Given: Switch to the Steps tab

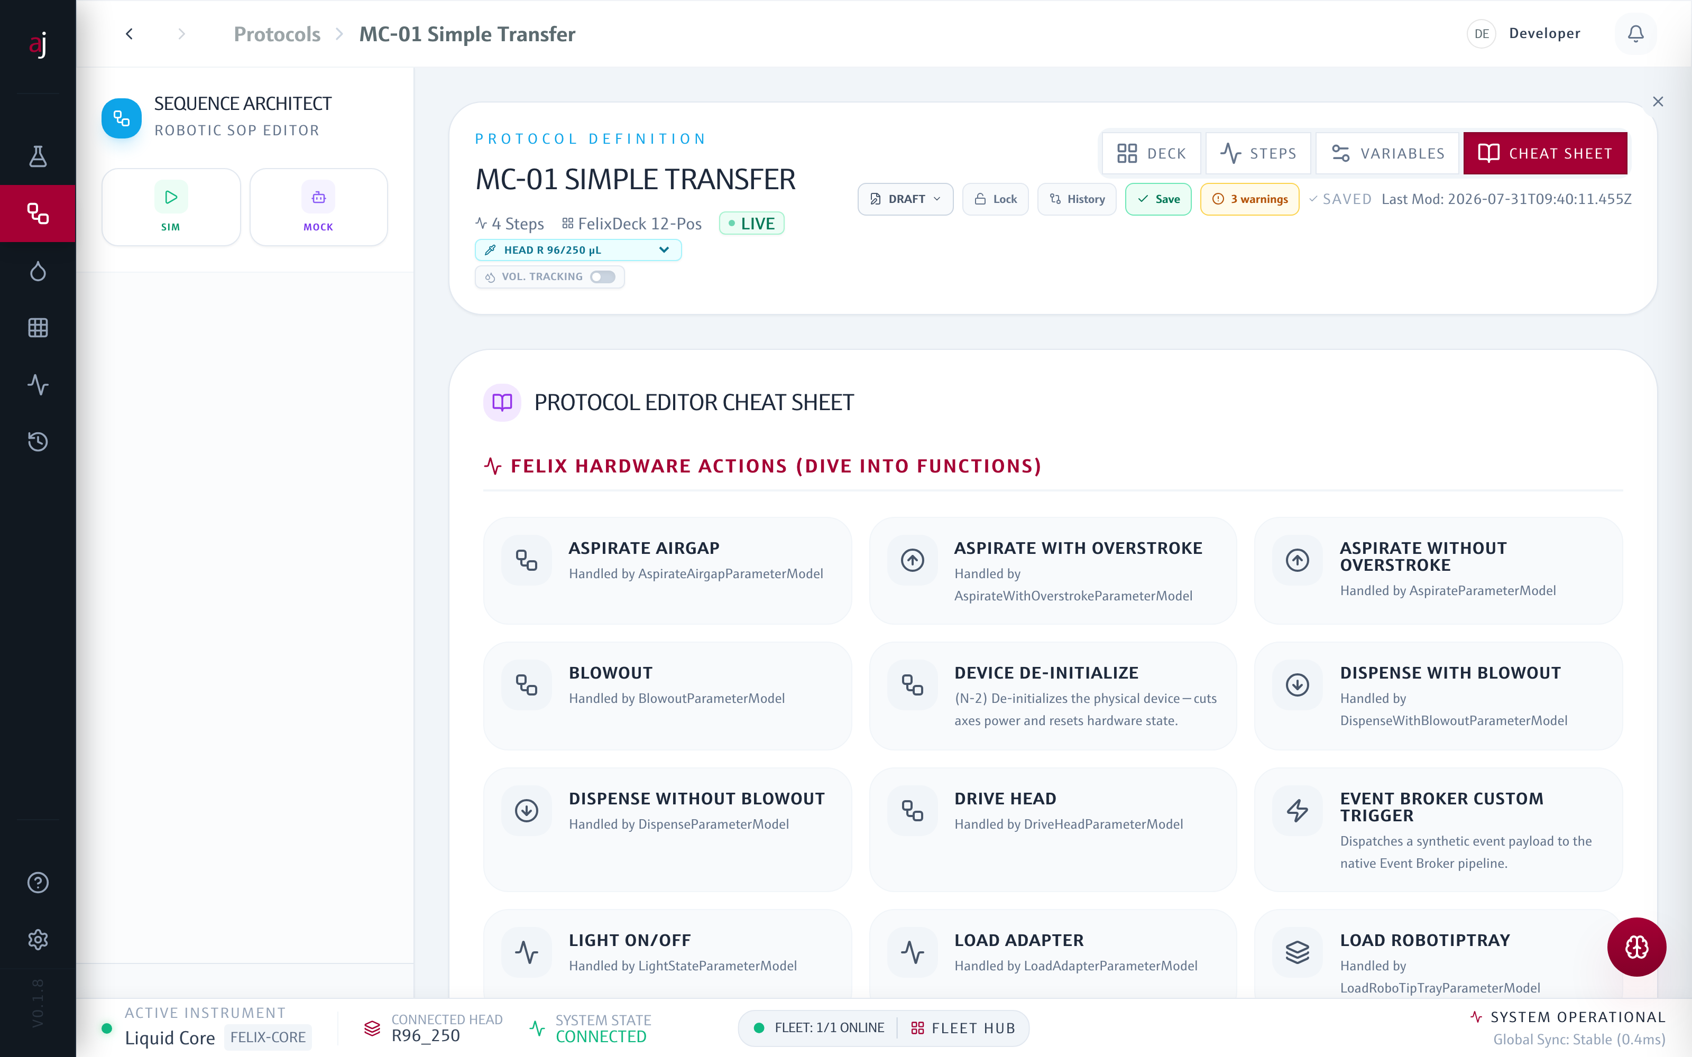Looking at the screenshot, I should [1258, 153].
